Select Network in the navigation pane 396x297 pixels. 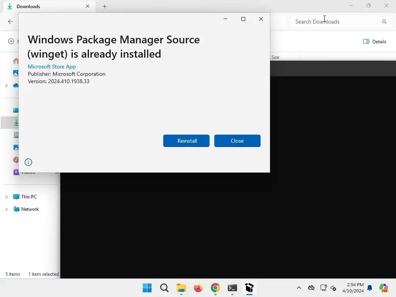30,209
